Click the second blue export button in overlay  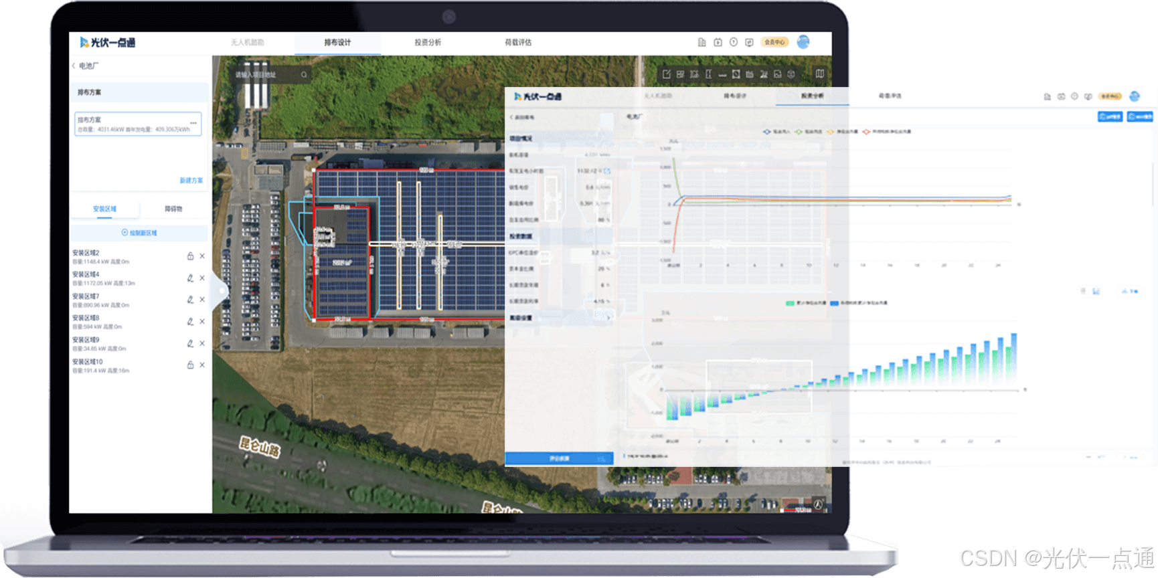[x=1139, y=116]
